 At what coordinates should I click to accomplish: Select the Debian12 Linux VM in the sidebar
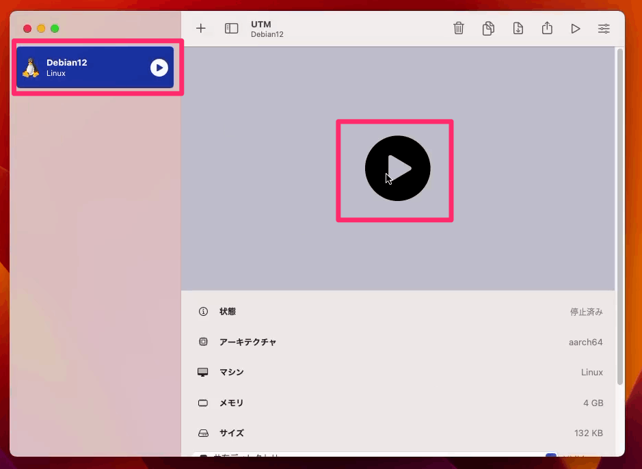[95, 67]
